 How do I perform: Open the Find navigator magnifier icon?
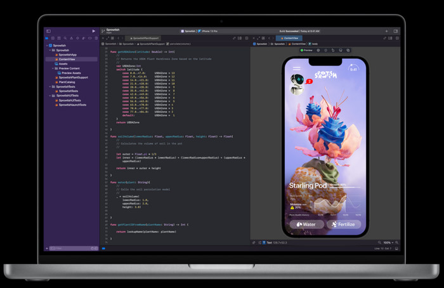[x=66, y=38]
